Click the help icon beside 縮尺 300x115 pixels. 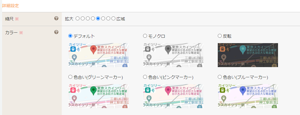click(x=56, y=18)
